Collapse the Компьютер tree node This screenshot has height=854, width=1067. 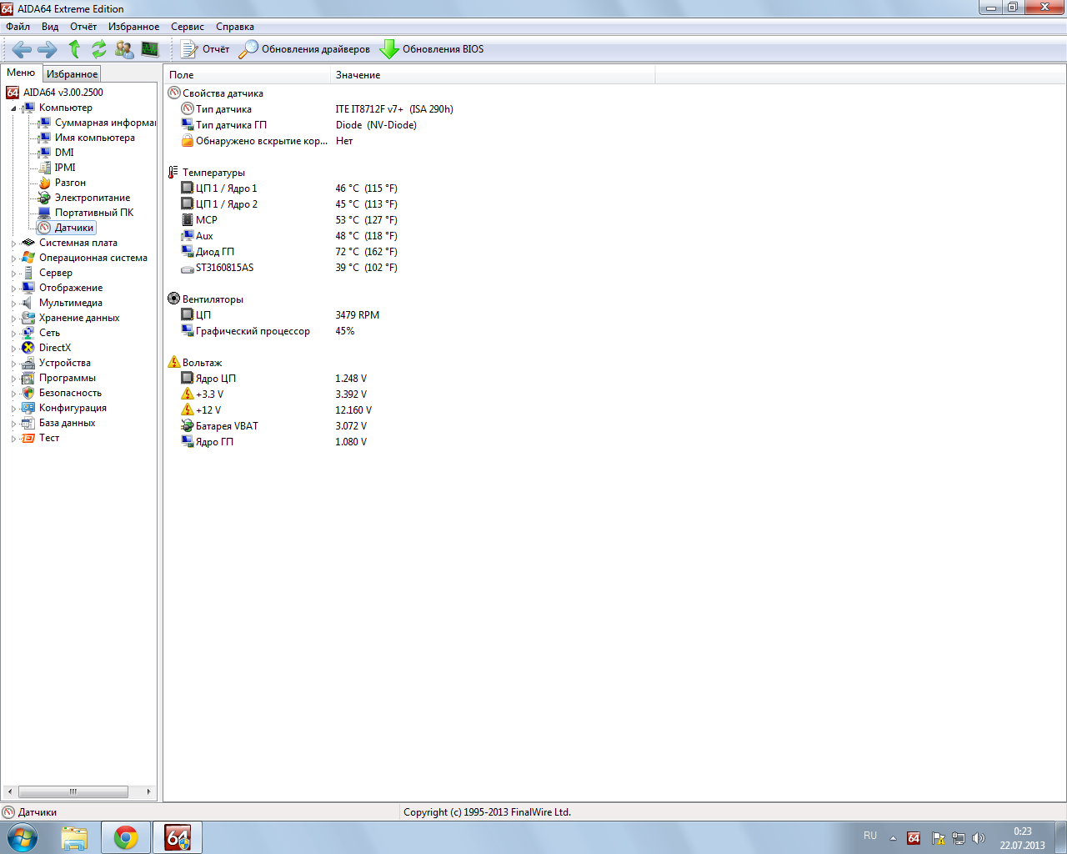tap(13, 108)
